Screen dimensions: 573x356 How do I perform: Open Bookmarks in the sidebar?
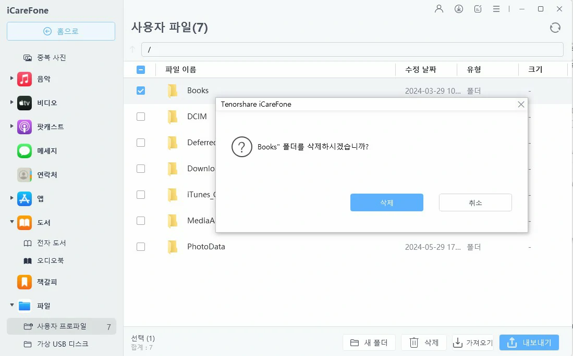pyautogui.click(x=46, y=282)
